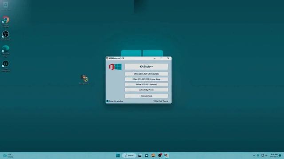This screenshot has height=159, width=284.
Task: Open the notification center badge
Action: pyautogui.click(x=280, y=155)
